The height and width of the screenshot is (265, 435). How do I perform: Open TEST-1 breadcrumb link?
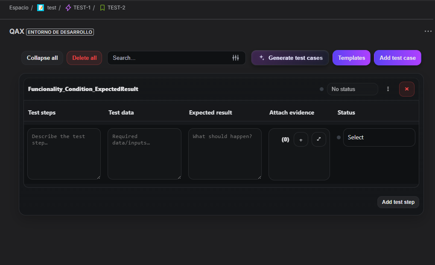(x=82, y=8)
